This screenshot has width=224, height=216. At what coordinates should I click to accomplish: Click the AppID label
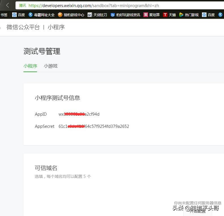click(41, 114)
